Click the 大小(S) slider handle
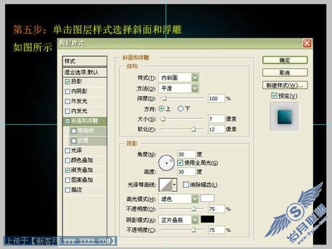 point(163,119)
